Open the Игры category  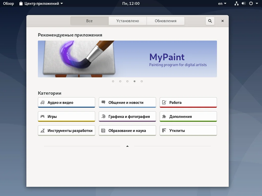click(67, 116)
